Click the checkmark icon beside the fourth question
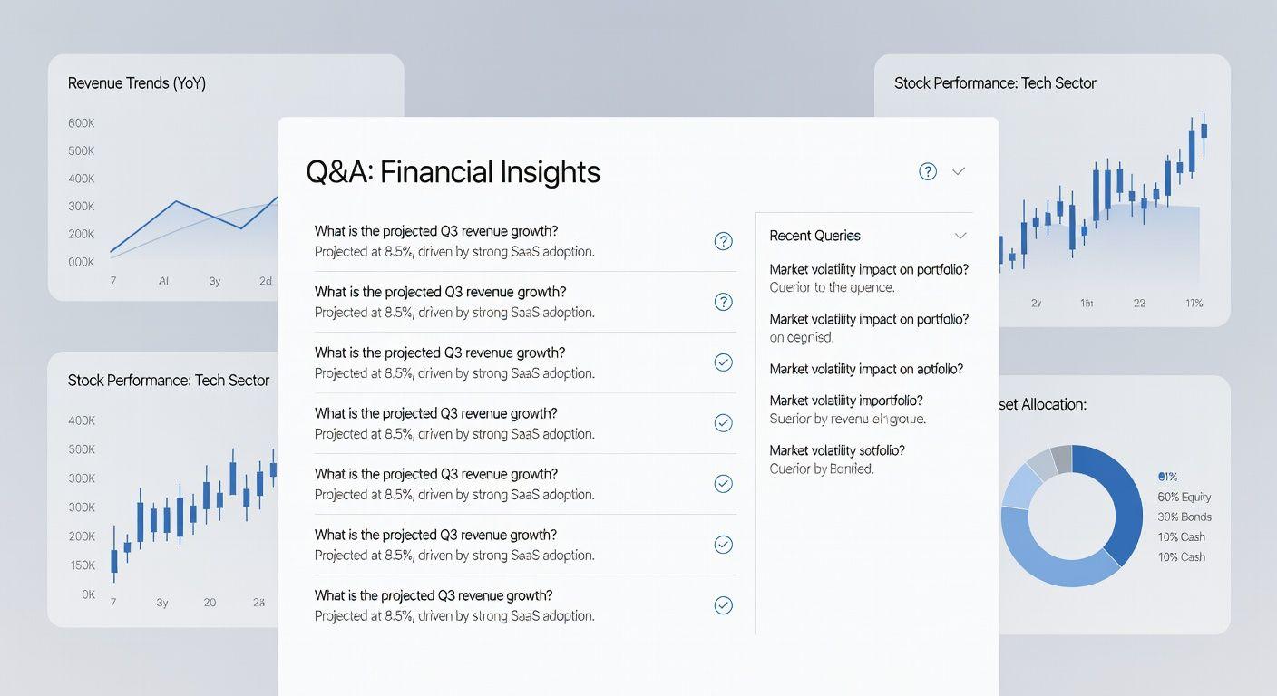 (x=723, y=422)
